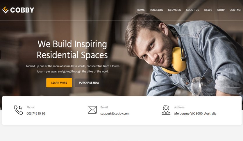Click the phone handset icon
Viewport: 243px width, 141px height.
18,110
